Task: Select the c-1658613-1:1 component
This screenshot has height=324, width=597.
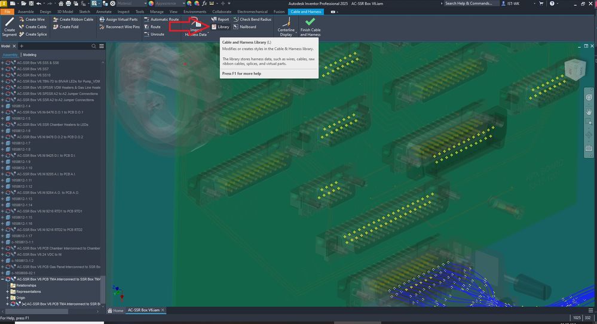Action: point(22,242)
